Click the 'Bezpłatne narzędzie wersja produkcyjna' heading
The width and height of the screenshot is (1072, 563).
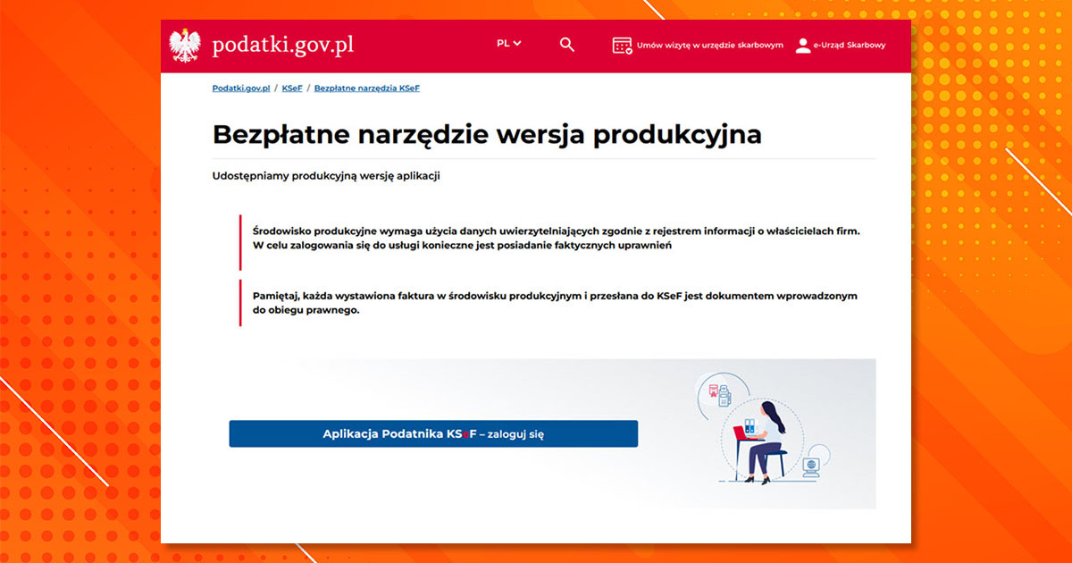(487, 134)
